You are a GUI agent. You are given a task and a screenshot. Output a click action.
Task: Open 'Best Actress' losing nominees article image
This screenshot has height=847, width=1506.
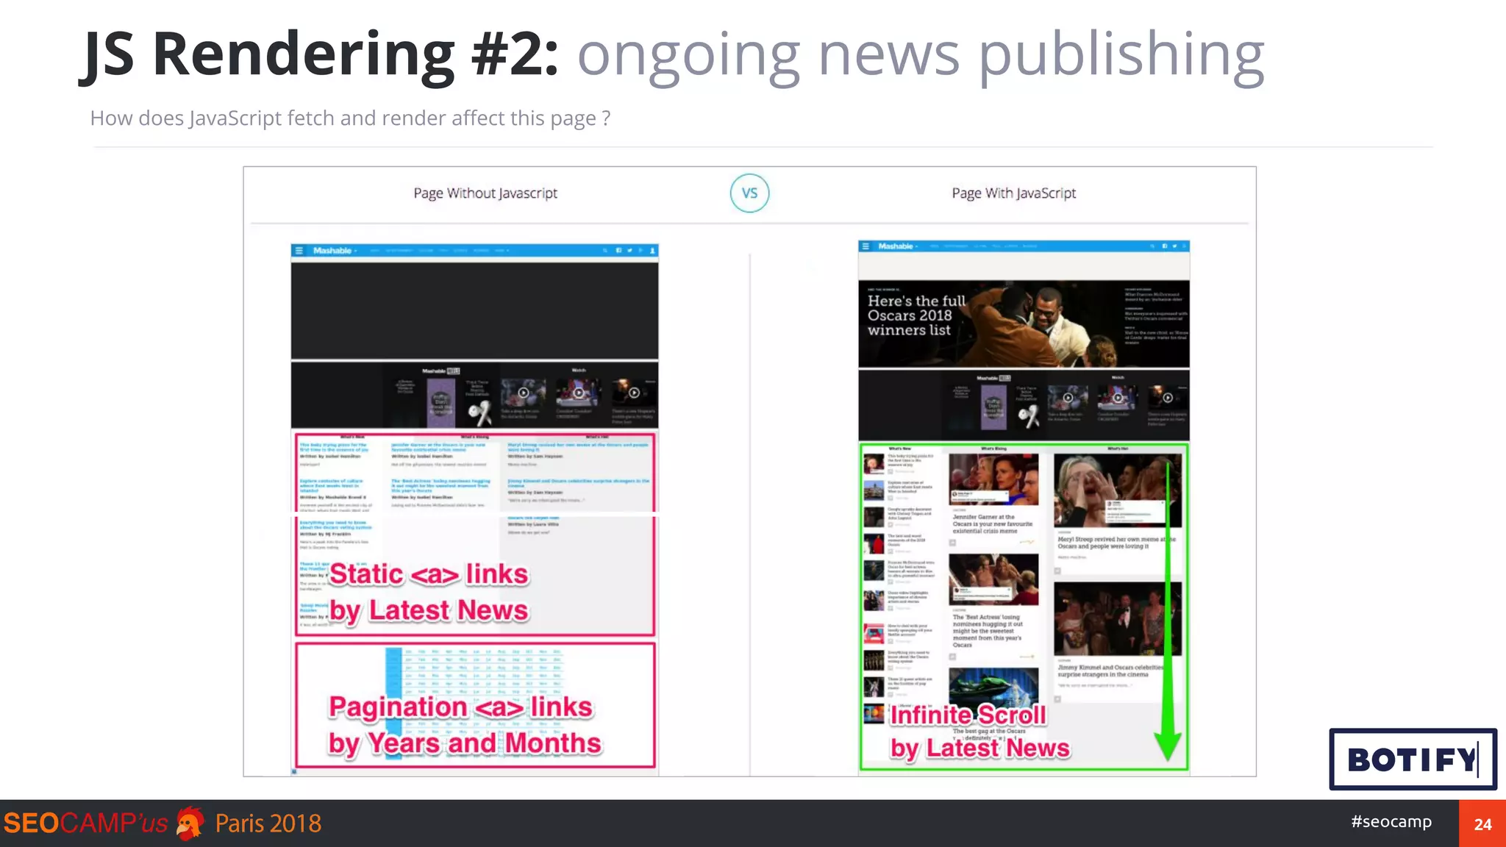[x=993, y=579]
